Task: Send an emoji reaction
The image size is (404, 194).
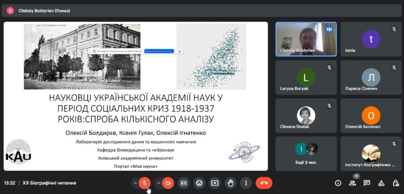Action: coord(199,183)
